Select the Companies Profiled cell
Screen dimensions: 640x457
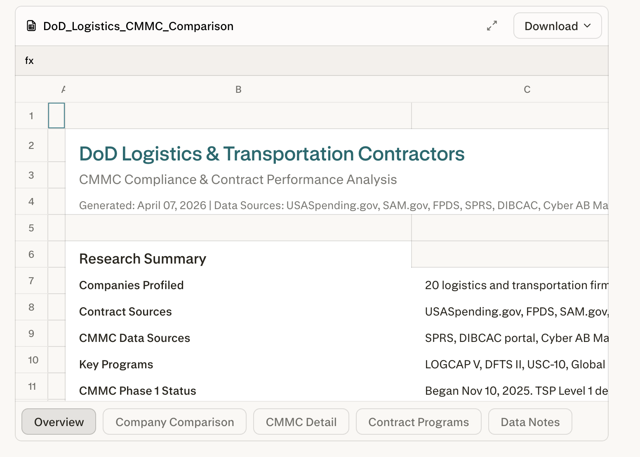click(x=131, y=285)
